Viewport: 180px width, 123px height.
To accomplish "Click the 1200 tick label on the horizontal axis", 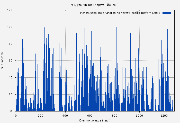I will [x=164, y=115].
